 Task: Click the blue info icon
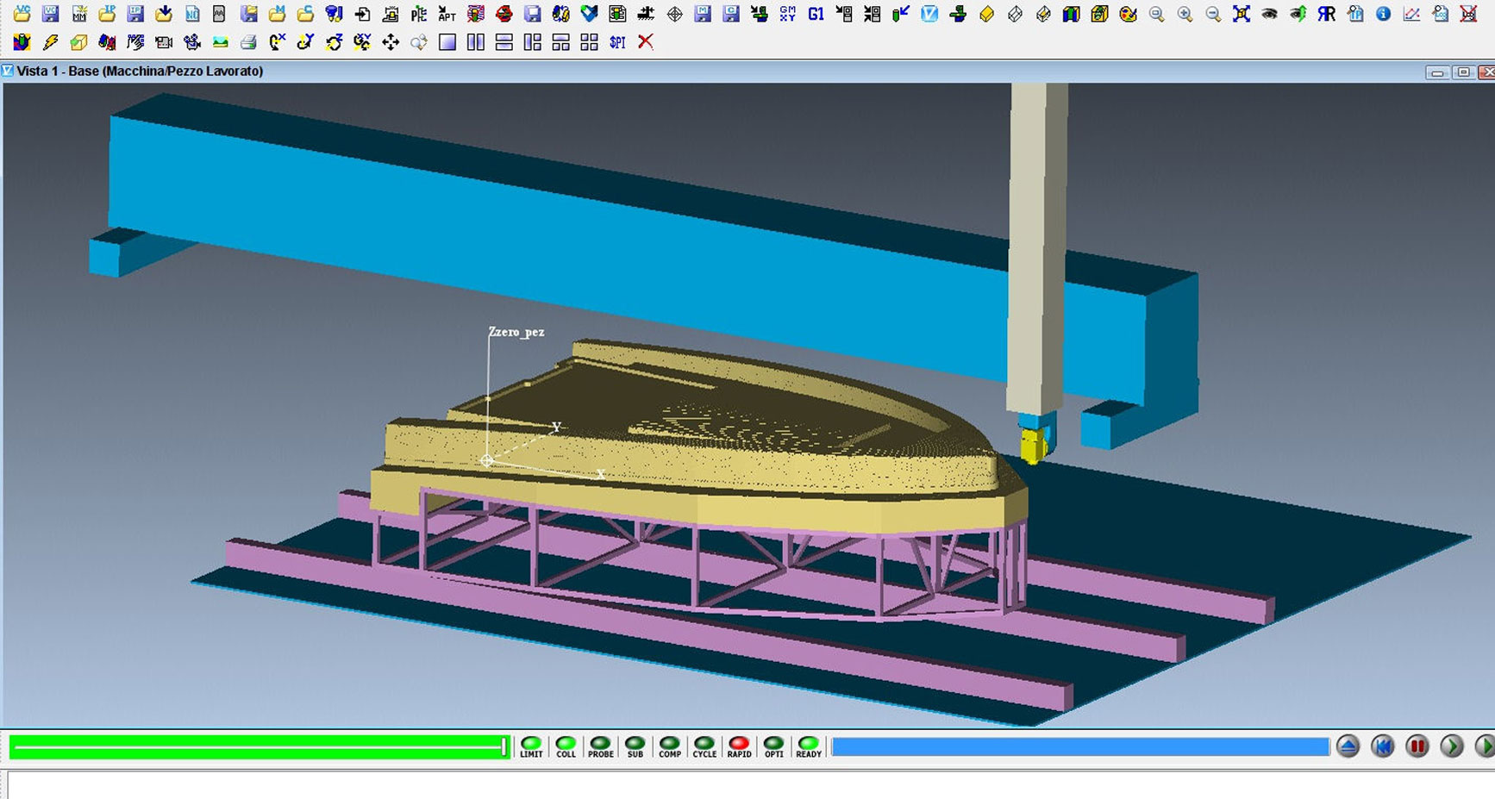(x=1383, y=14)
